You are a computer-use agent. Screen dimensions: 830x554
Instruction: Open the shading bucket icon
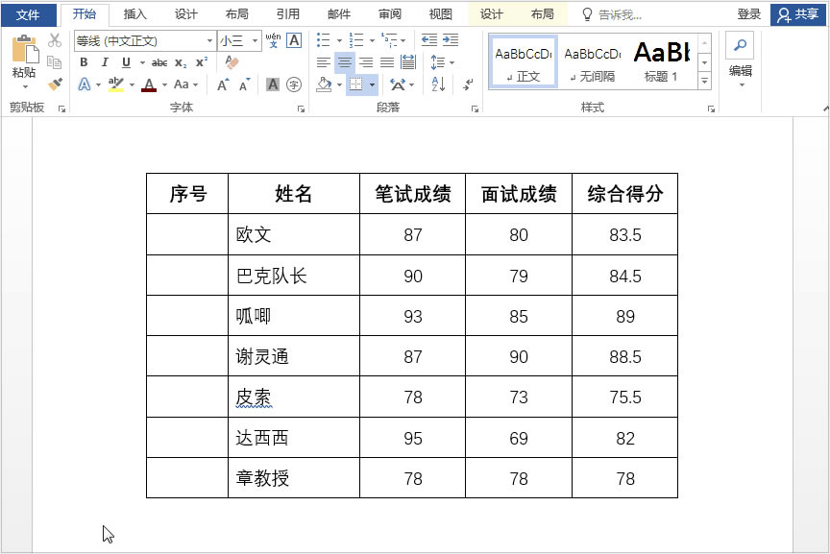pos(324,84)
